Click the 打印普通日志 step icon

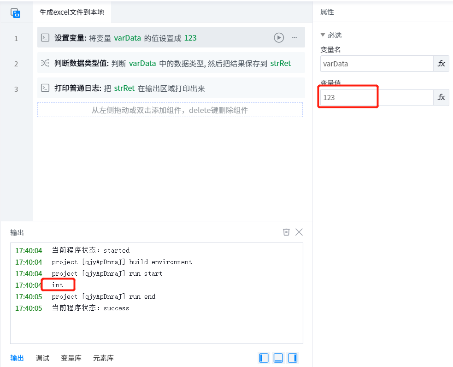pyautogui.click(x=45, y=88)
